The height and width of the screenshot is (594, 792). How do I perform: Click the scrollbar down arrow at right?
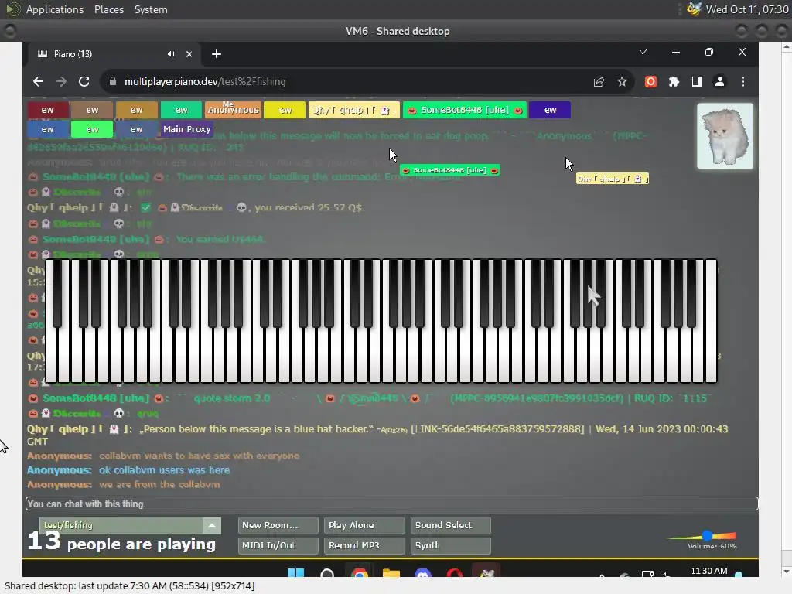click(x=787, y=572)
